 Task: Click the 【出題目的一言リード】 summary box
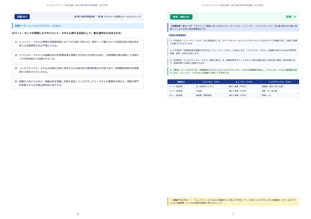[x=233, y=27]
